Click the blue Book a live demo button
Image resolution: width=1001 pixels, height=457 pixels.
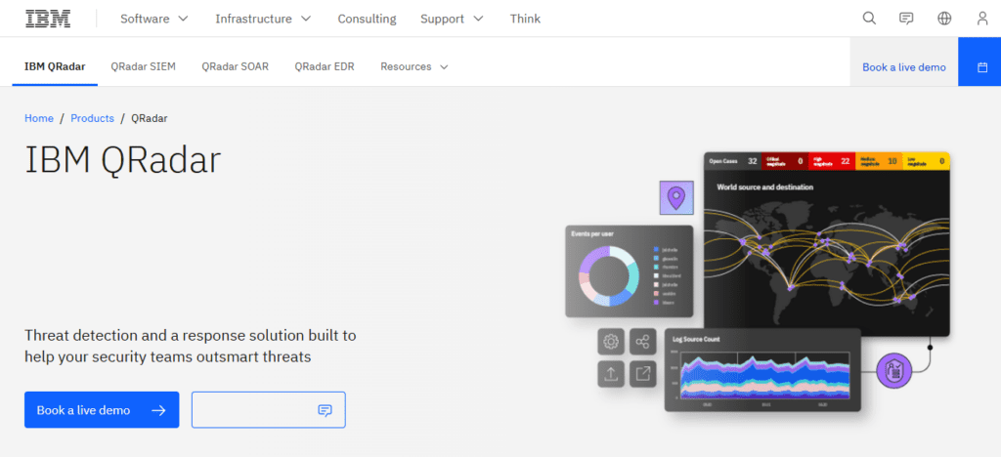tap(102, 410)
